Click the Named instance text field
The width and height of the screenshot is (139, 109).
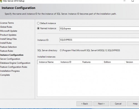click(99, 29)
